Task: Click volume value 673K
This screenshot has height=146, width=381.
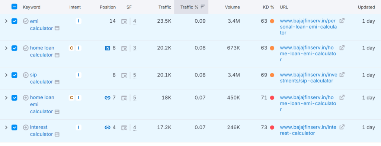Action: pyautogui.click(x=234, y=48)
